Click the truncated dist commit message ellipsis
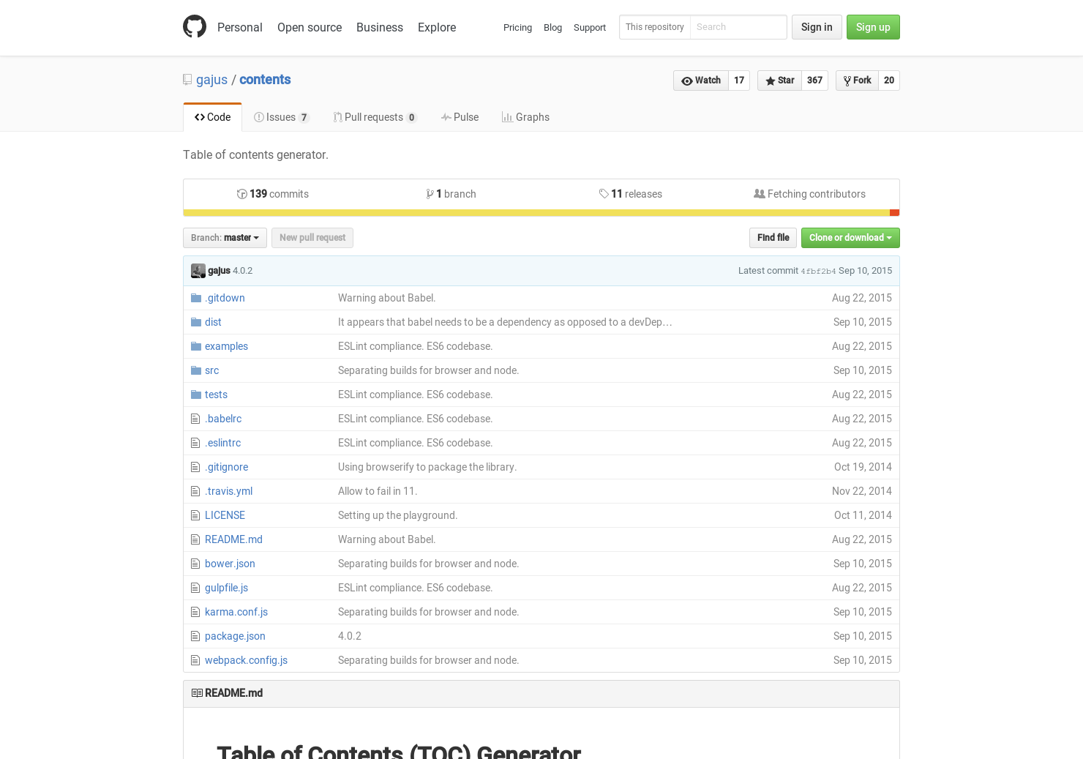Screen dimensions: 1083x759 click(x=668, y=322)
